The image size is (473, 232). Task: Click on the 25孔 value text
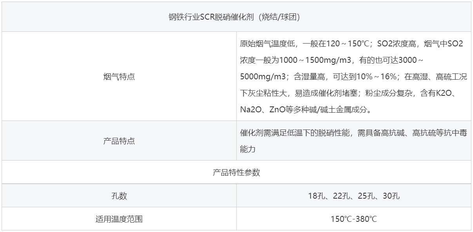(366, 196)
